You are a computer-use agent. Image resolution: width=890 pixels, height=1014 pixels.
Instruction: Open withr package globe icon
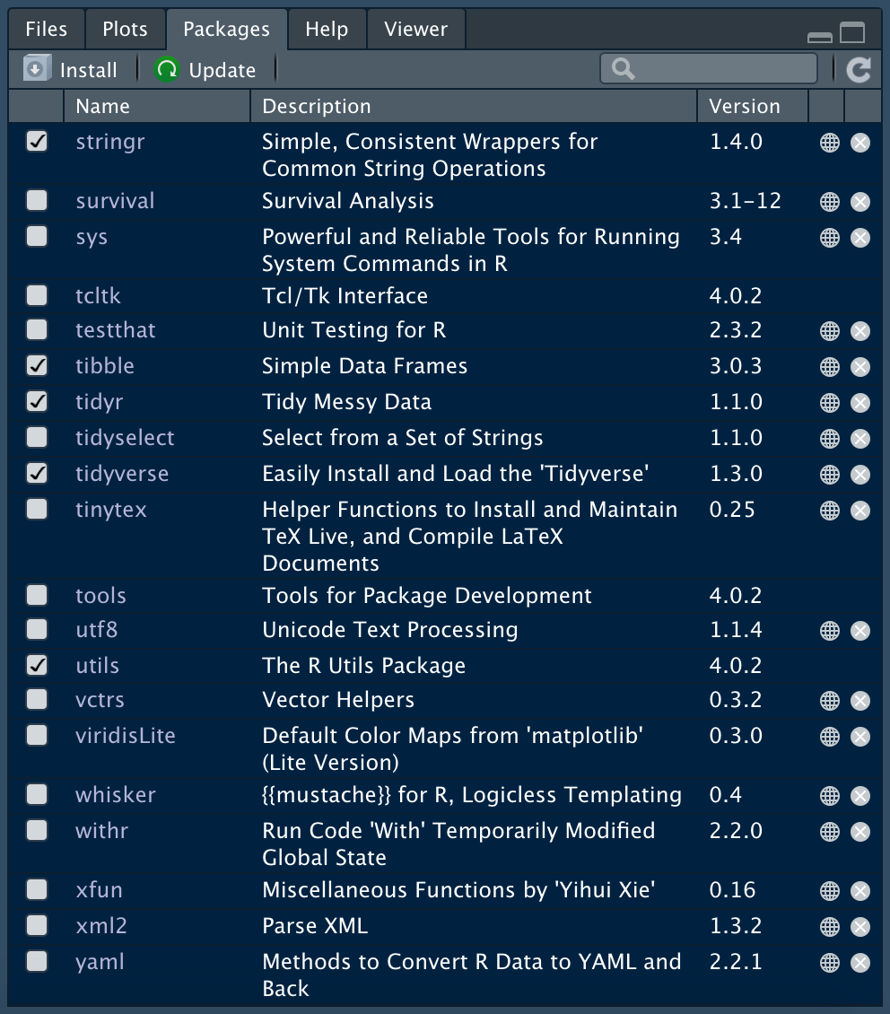(x=829, y=832)
